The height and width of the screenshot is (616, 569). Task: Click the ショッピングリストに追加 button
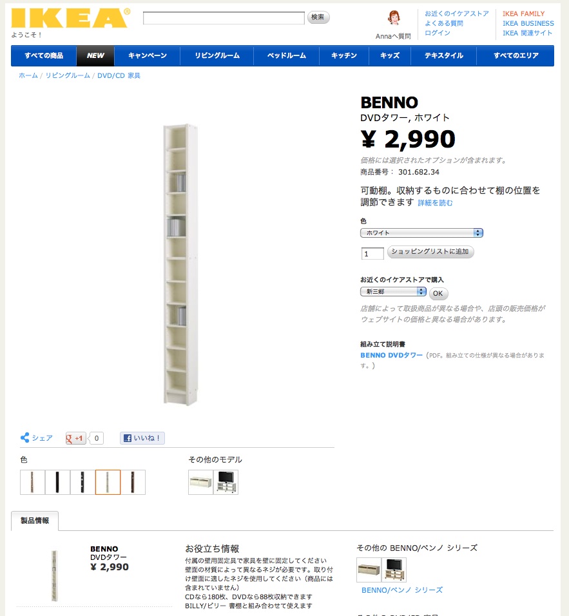[430, 251]
